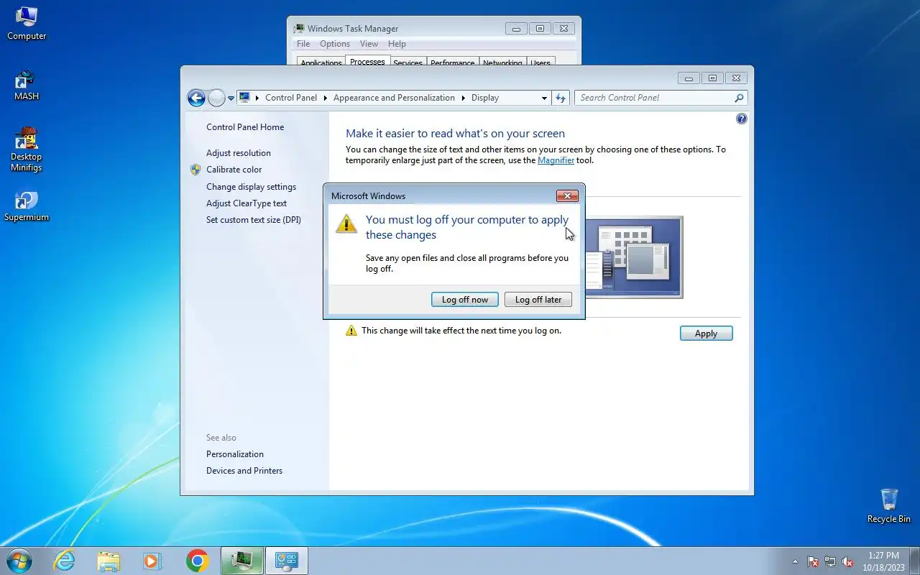
Task: Open Help menu in Task Manager
Action: 397,44
